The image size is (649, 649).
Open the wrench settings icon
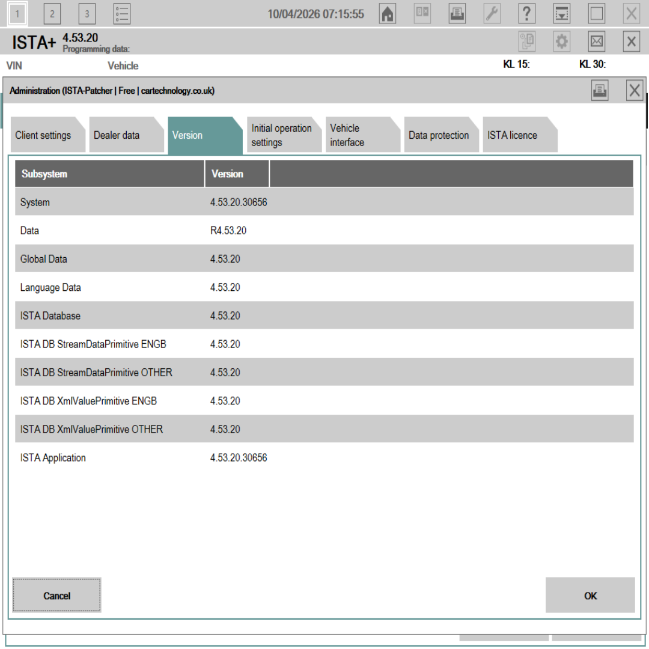[x=492, y=14]
